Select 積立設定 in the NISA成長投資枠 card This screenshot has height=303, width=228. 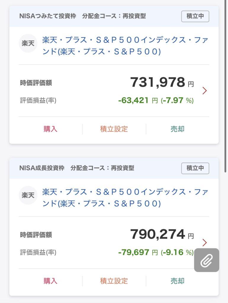[114, 281]
